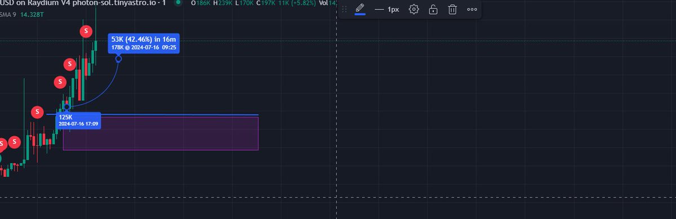Select chart title 'USD on Raydium V4'
This screenshot has height=219, width=676.
[x=35, y=3]
